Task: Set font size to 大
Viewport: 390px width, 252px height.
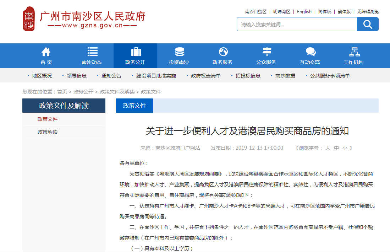Action: [328, 148]
